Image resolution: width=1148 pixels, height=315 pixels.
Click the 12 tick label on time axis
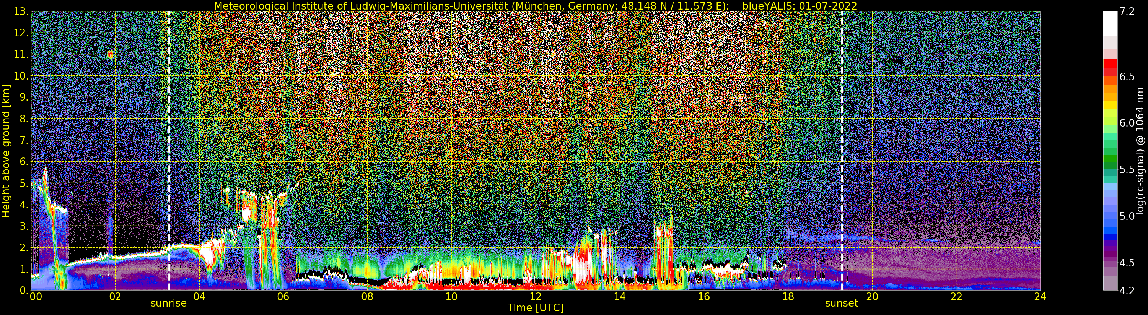[536, 297]
